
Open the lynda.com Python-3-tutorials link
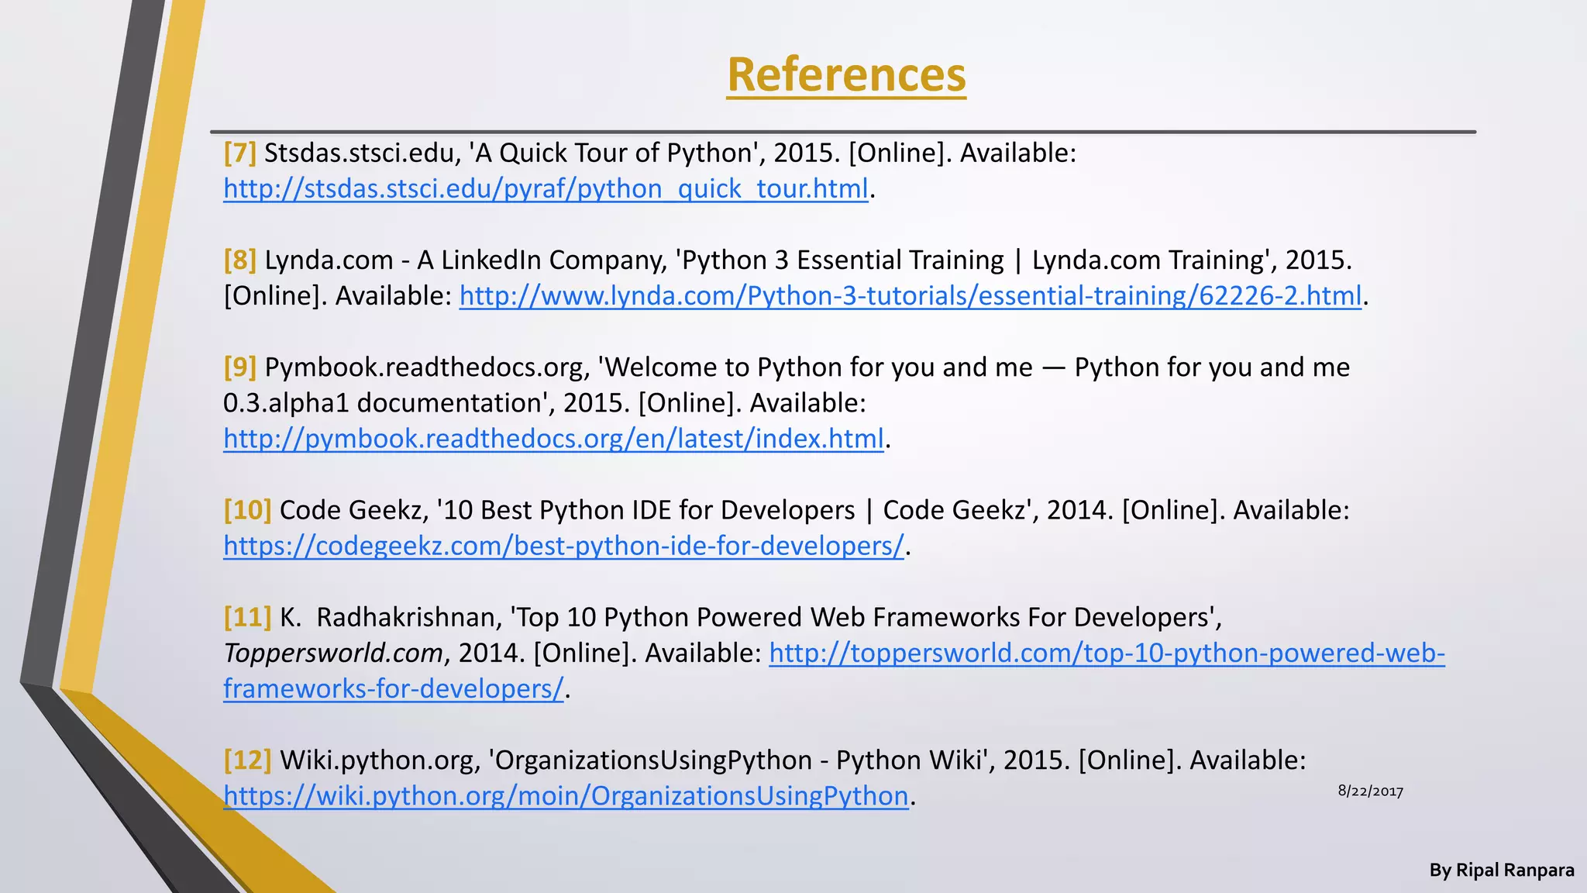[x=911, y=295]
